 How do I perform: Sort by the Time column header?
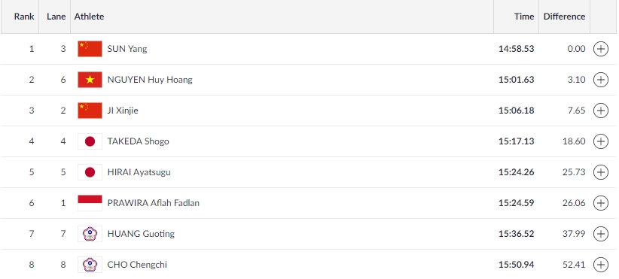click(524, 17)
